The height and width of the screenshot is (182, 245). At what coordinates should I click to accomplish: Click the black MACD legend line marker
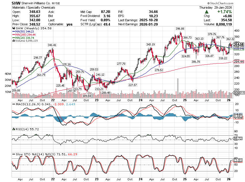(13, 104)
